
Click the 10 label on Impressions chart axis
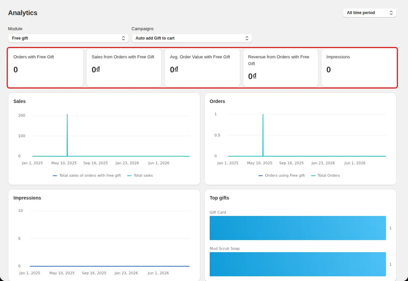point(20,211)
